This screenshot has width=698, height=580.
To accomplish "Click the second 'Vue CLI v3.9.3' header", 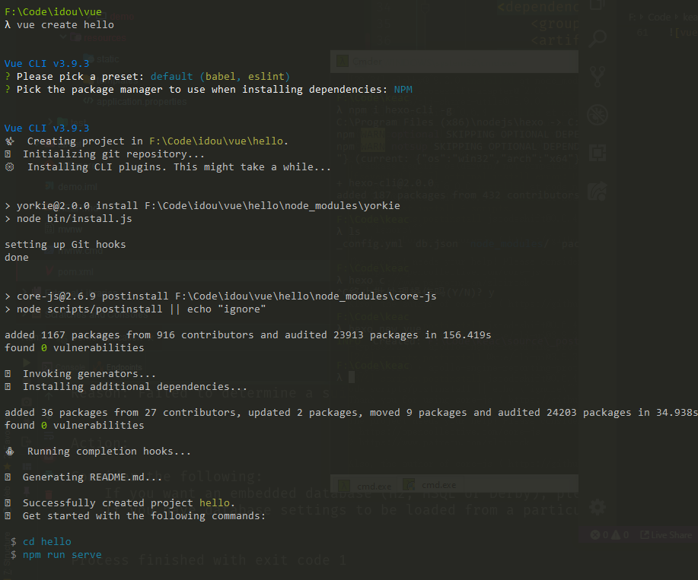I will pyautogui.click(x=46, y=128).
